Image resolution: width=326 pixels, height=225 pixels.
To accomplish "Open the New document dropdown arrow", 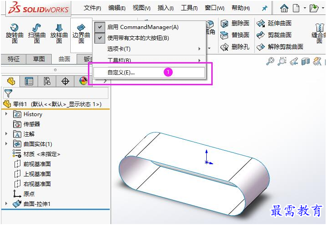I will (305, 8).
